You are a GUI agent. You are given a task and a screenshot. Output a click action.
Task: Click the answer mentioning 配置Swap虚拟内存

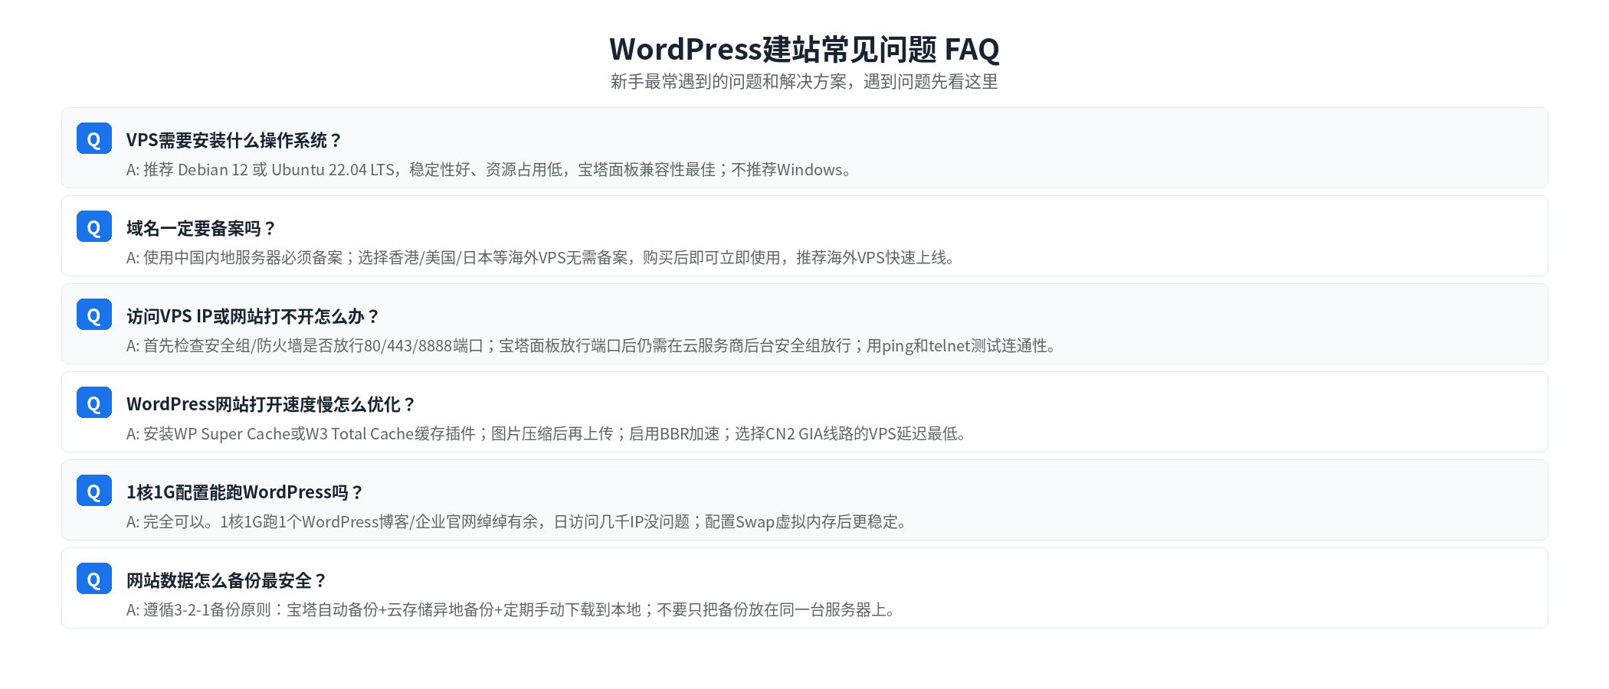pyautogui.click(x=518, y=522)
